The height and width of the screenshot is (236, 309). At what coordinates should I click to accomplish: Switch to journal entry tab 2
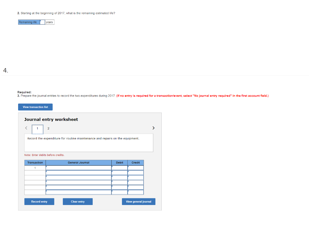tap(48, 129)
